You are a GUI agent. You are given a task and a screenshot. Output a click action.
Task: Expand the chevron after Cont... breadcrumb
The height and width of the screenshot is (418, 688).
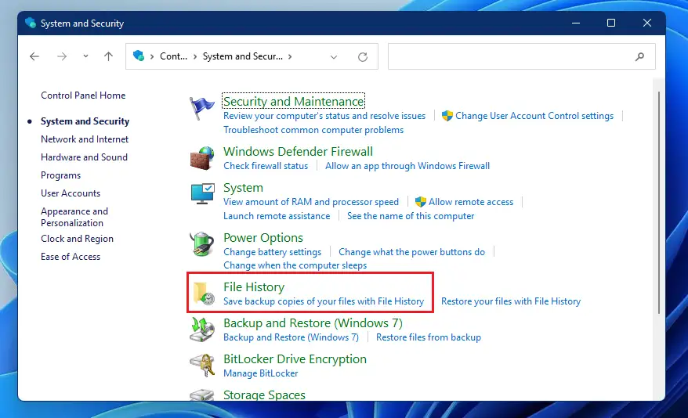(195, 56)
